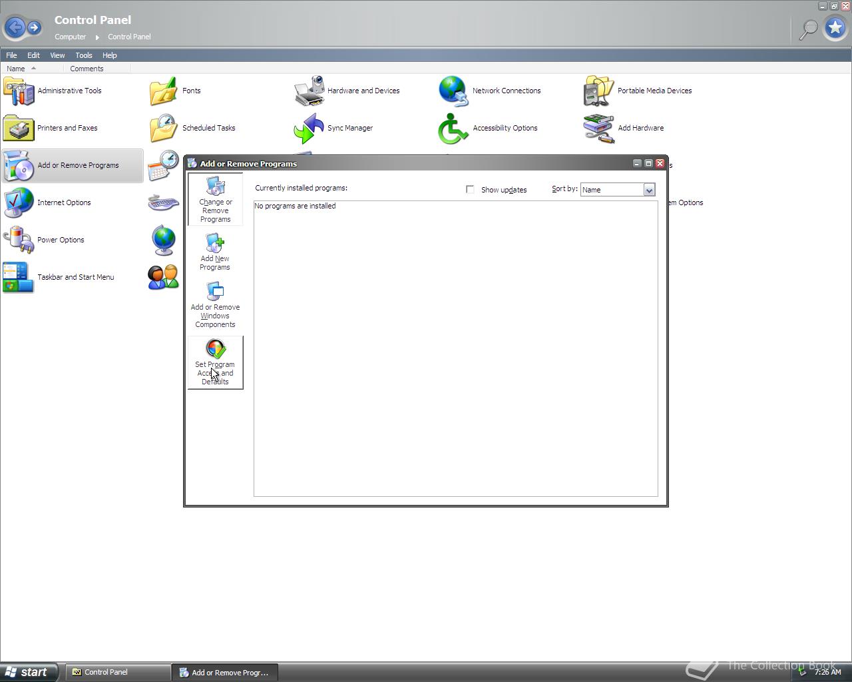852x682 pixels.
Task: Click Computer in the breadcrumb path
Action: pos(70,37)
